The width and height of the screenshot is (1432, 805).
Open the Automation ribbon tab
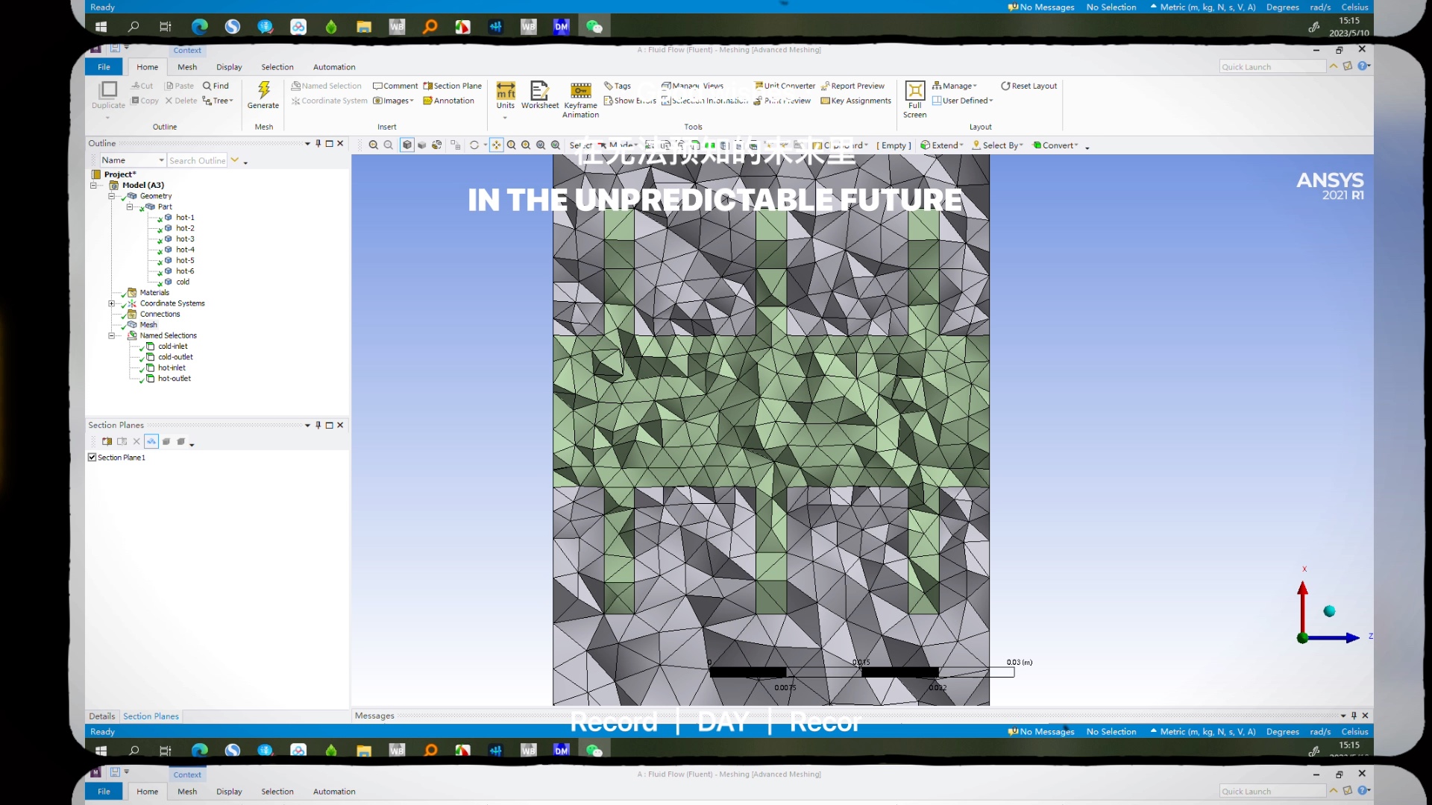point(333,67)
